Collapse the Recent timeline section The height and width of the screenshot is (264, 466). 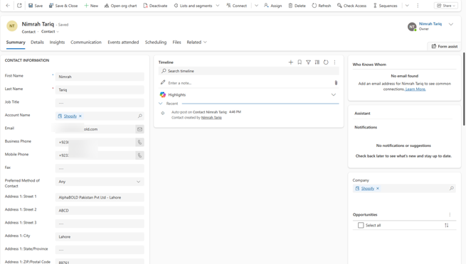161,104
